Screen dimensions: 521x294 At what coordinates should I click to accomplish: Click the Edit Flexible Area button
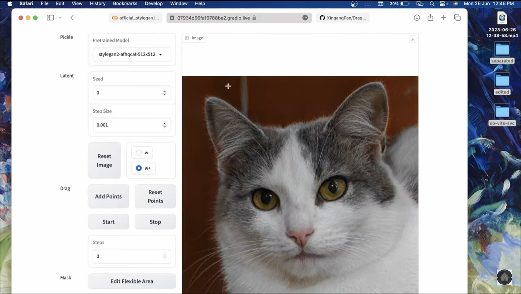point(131,281)
